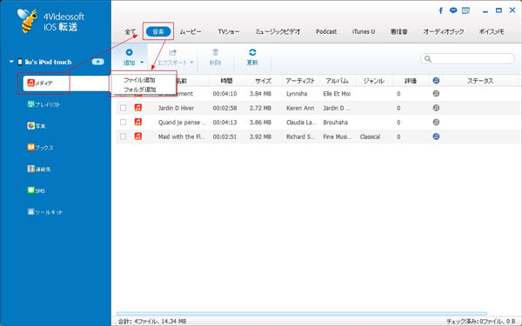522x326 pixels.
Task: Switch to the 全て tab
Action: (130, 32)
